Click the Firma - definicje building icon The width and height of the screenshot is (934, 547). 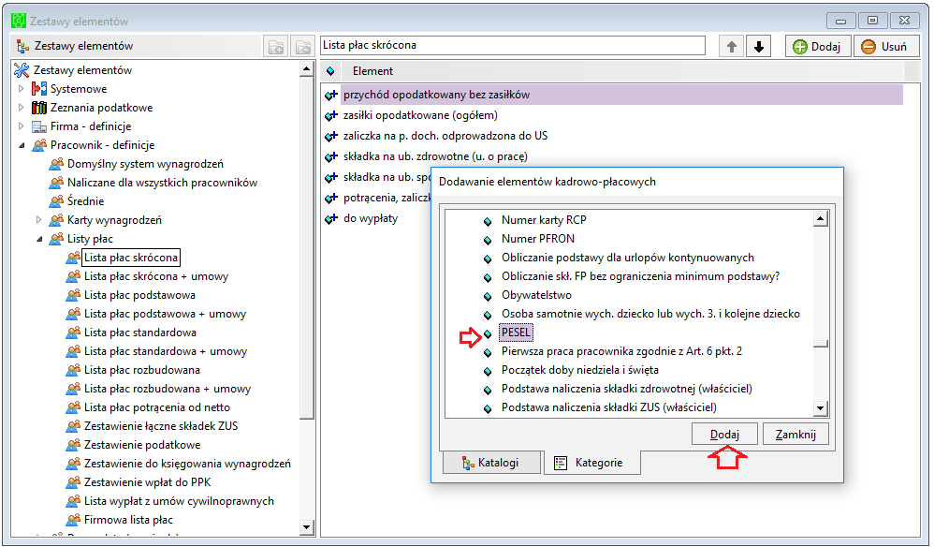point(39,126)
